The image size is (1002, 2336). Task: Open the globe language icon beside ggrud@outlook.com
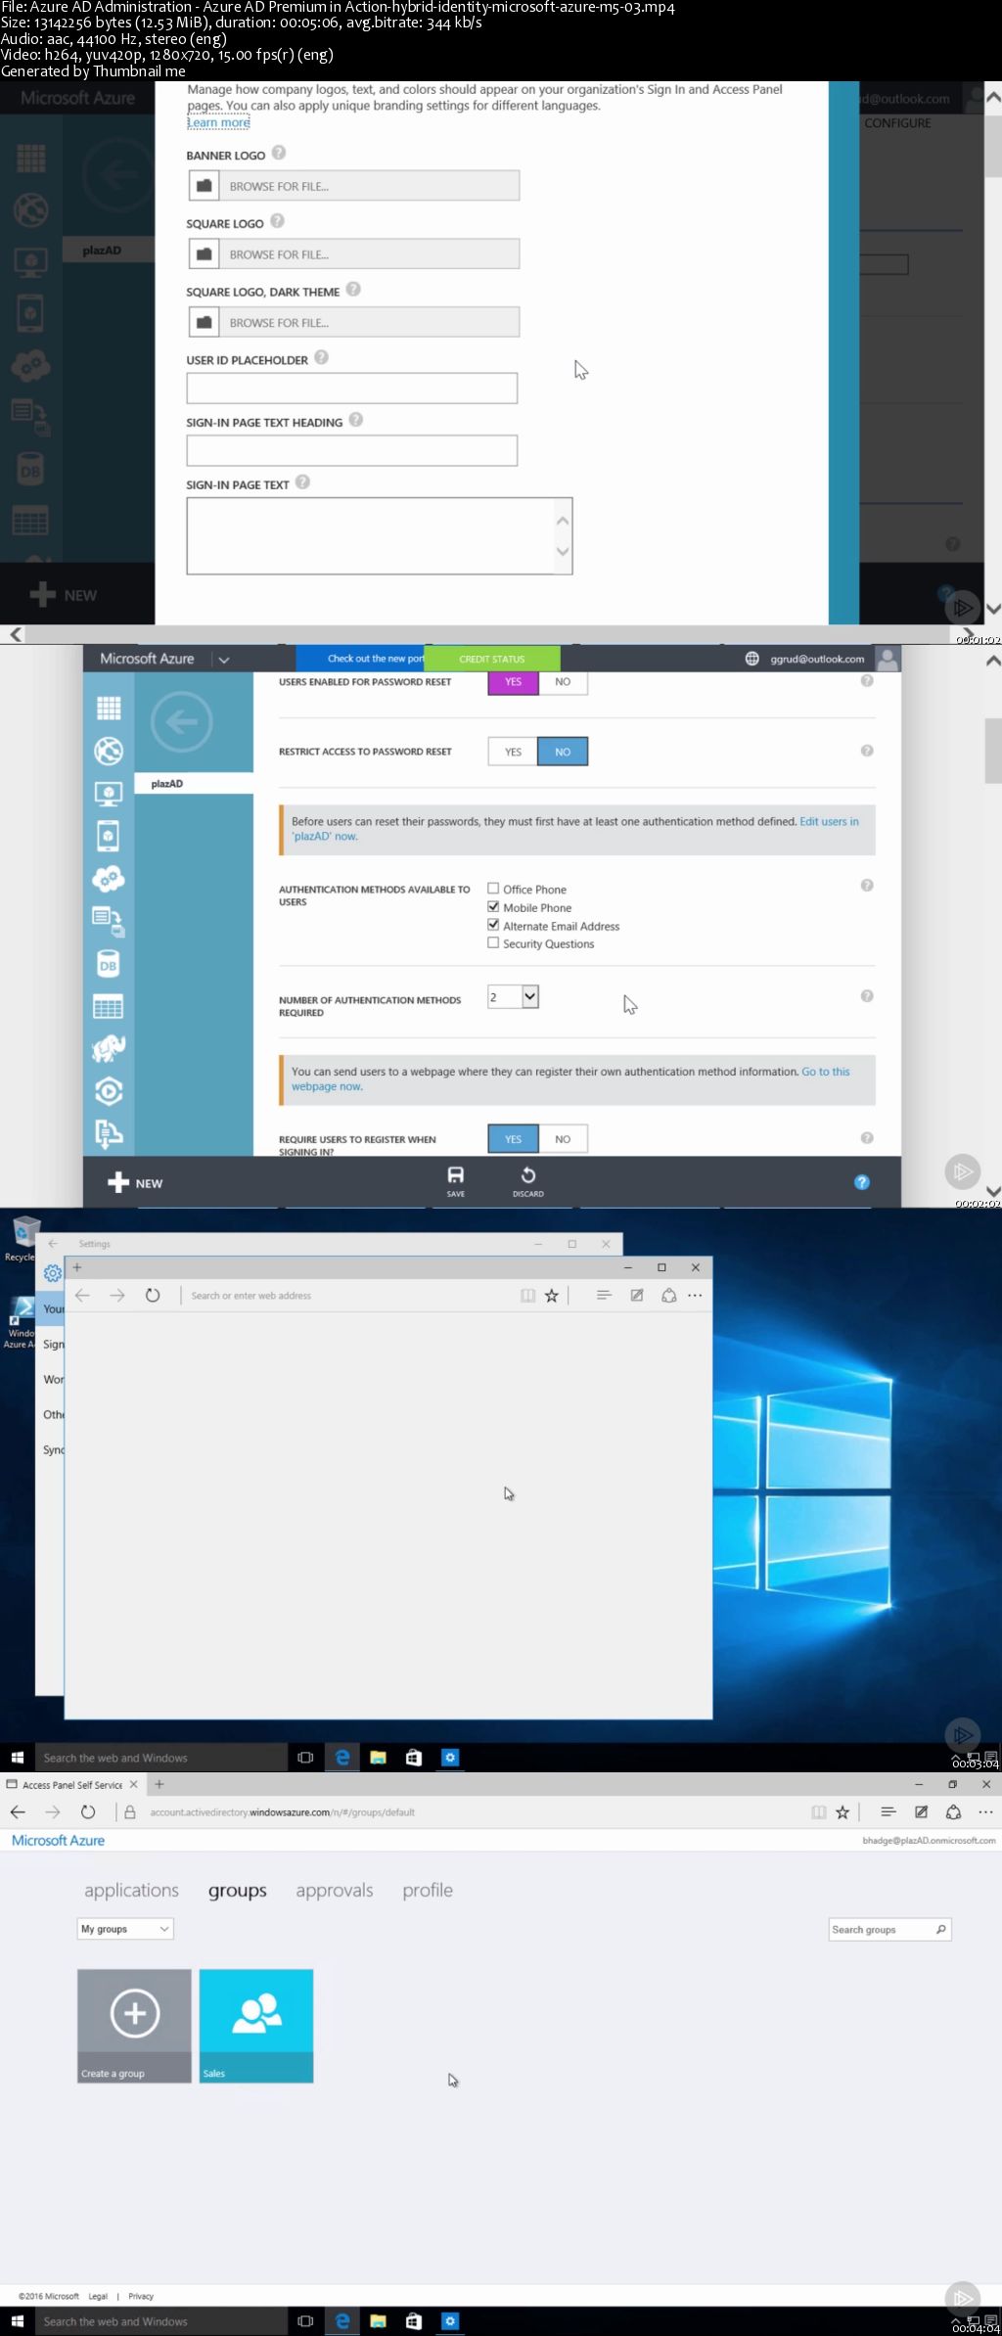click(752, 659)
